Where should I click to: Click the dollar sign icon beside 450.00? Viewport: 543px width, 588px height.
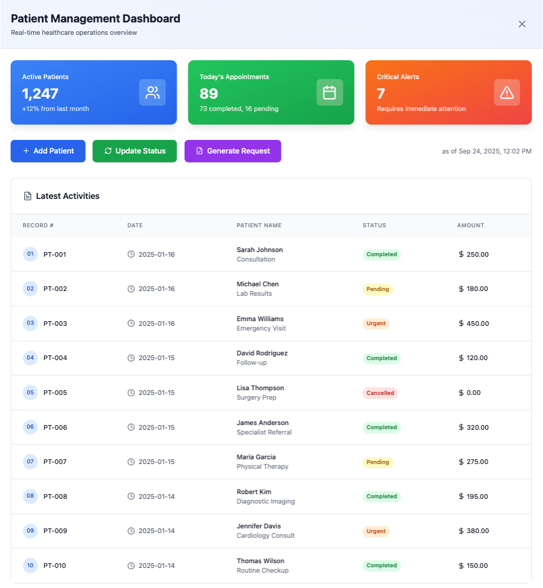click(462, 324)
